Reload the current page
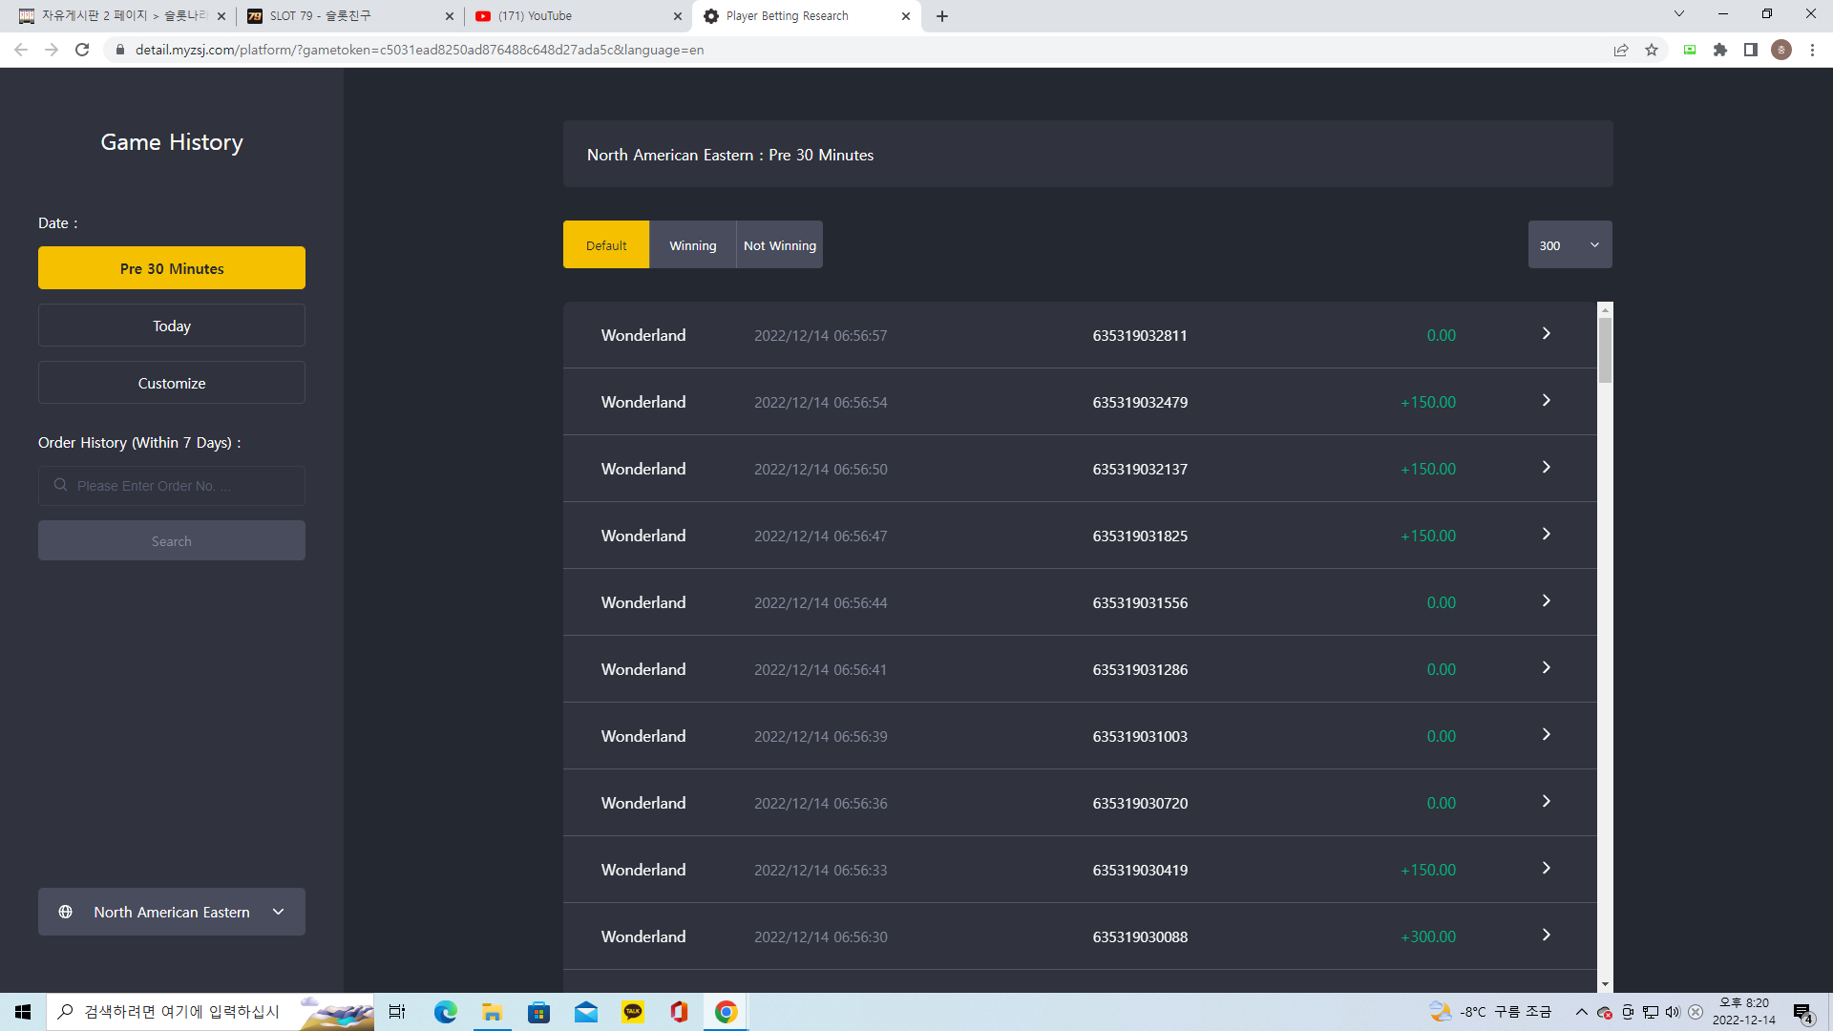This screenshot has height=1031, width=1833. tap(82, 50)
